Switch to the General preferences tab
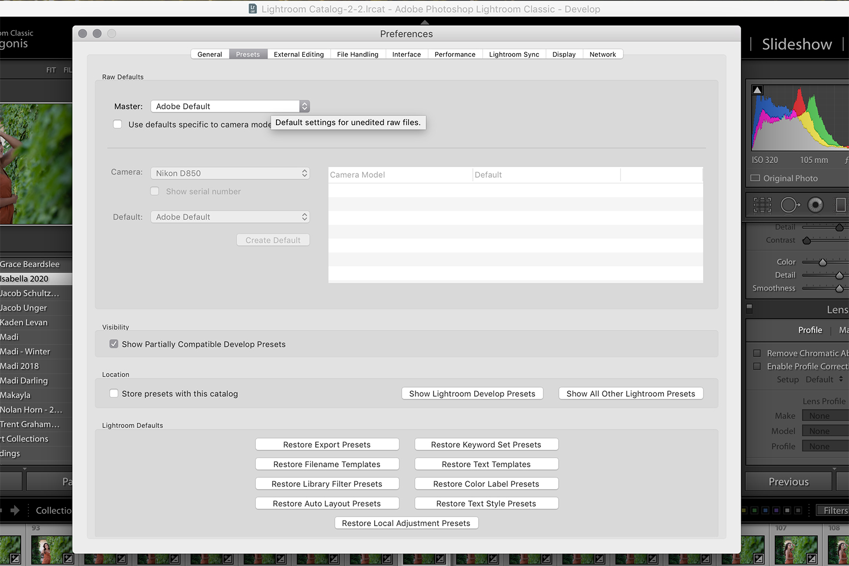The image size is (849, 566). coord(210,54)
